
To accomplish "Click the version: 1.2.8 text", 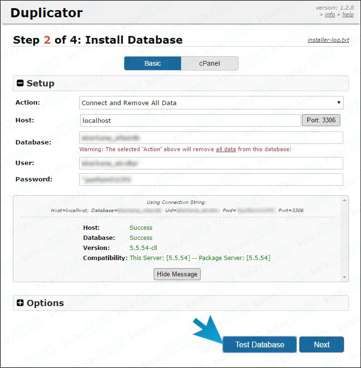I will [335, 8].
